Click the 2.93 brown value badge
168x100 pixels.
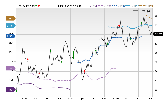(11, 19)
